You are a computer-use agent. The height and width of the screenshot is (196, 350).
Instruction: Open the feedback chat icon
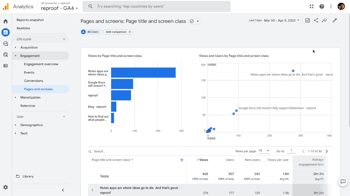pyautogui.click(x=343, y=181)
